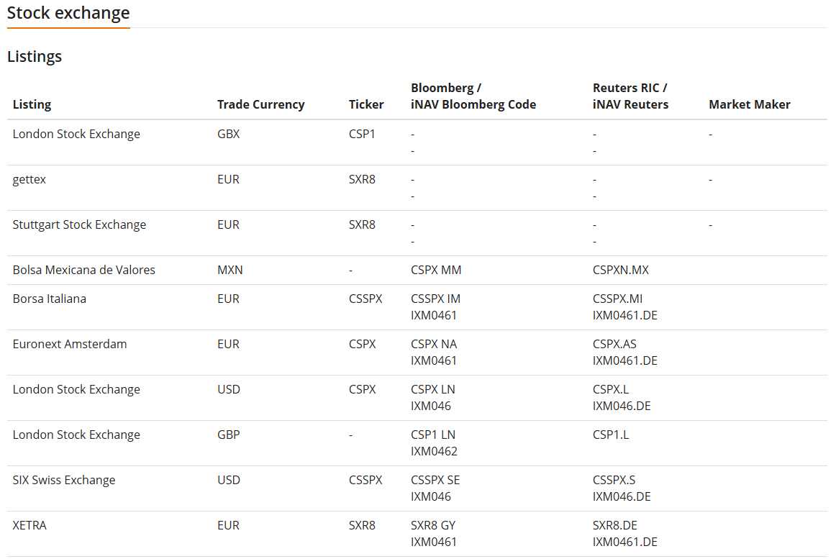Select the Listings section heading
836x559 pixels.
click(x=35, y=57)
